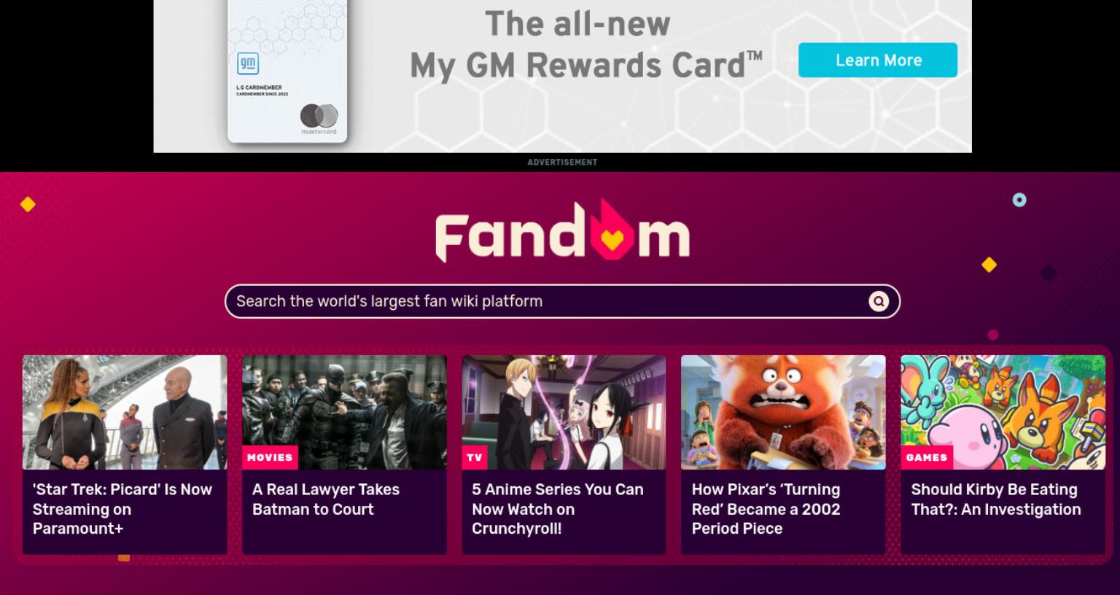
Task: Click the My GM Rewards Card ad headline
Action: click(586, 45)
